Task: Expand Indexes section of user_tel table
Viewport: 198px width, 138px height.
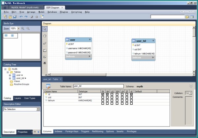Action: click(x=153, y=57)
